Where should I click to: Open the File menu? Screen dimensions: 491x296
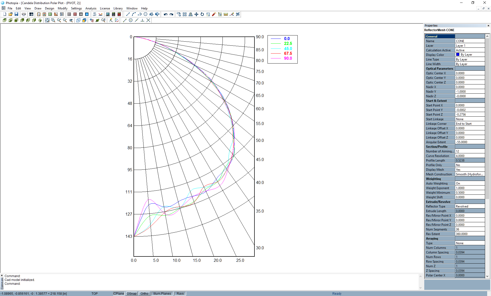[x=10, y=8]
